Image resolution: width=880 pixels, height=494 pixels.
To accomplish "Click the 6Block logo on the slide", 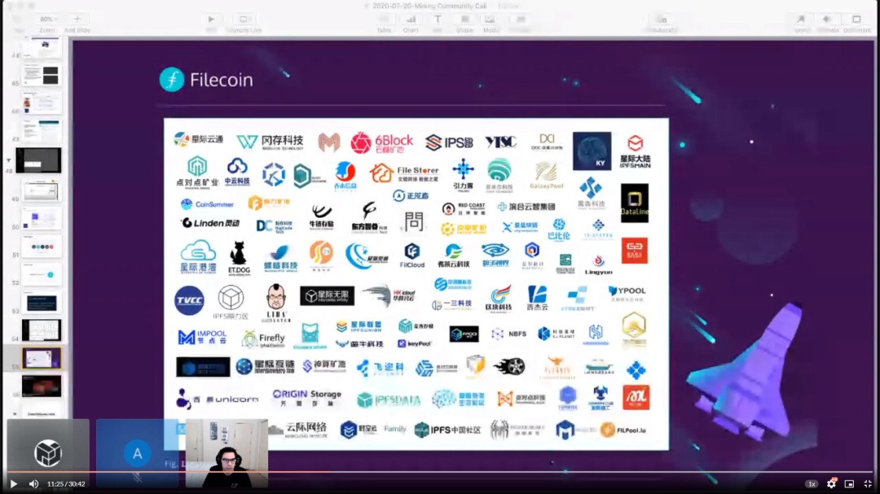I will coord(381,142).
